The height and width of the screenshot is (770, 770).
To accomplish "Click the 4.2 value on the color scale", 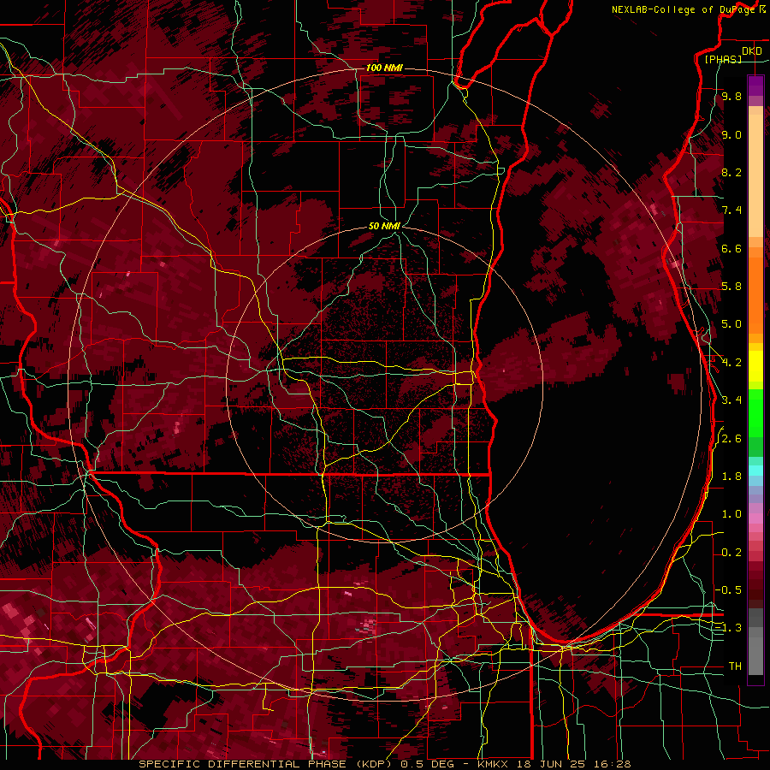I will [x=731, y=363].
